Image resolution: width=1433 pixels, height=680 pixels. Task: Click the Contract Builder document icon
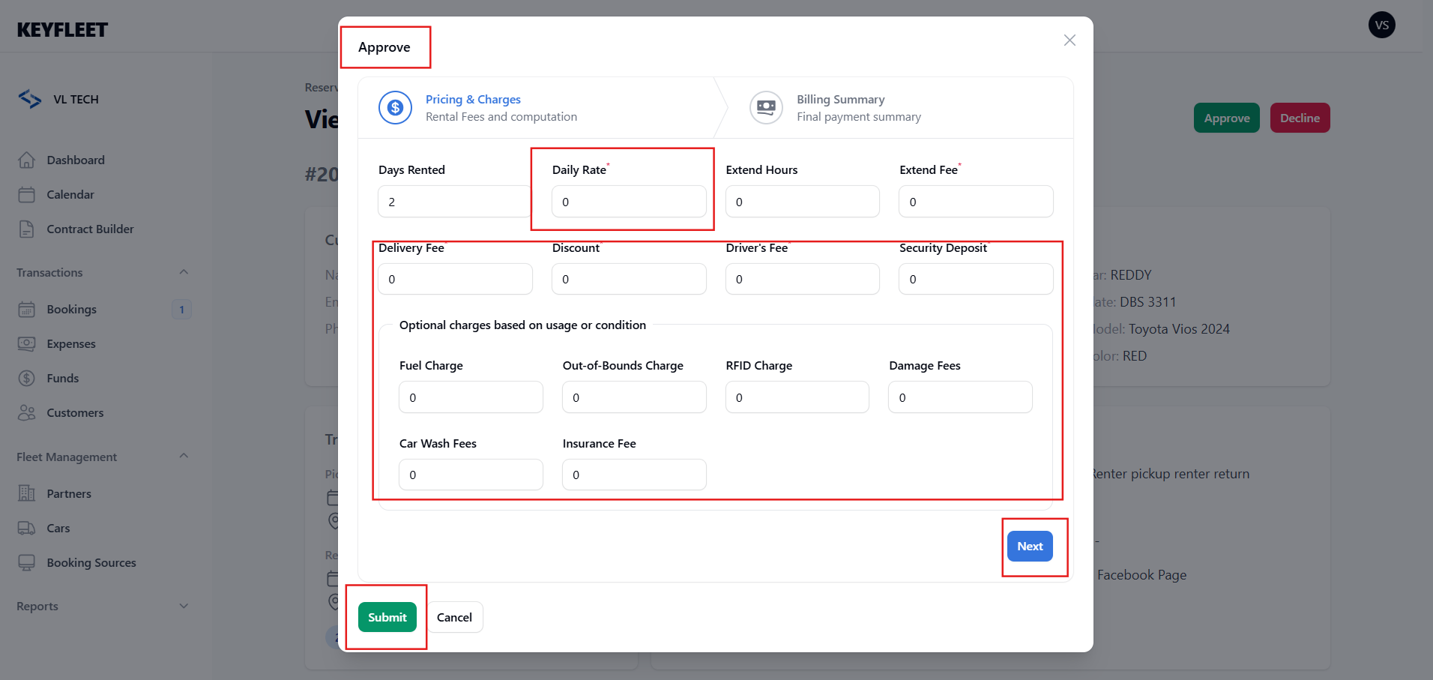click(x=27, y=229)
